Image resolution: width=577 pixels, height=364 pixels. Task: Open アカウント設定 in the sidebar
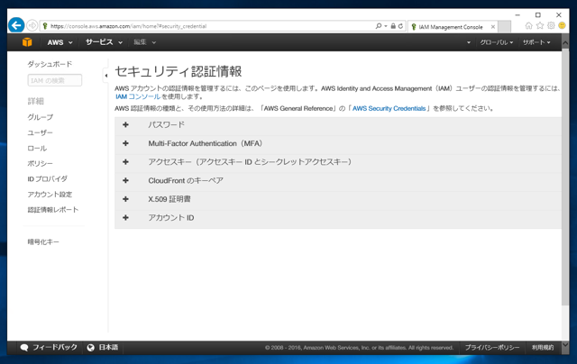pyautogui.click(x=50, y=194)
